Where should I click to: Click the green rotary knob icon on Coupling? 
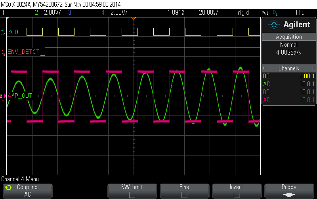[x=8, y=188]
